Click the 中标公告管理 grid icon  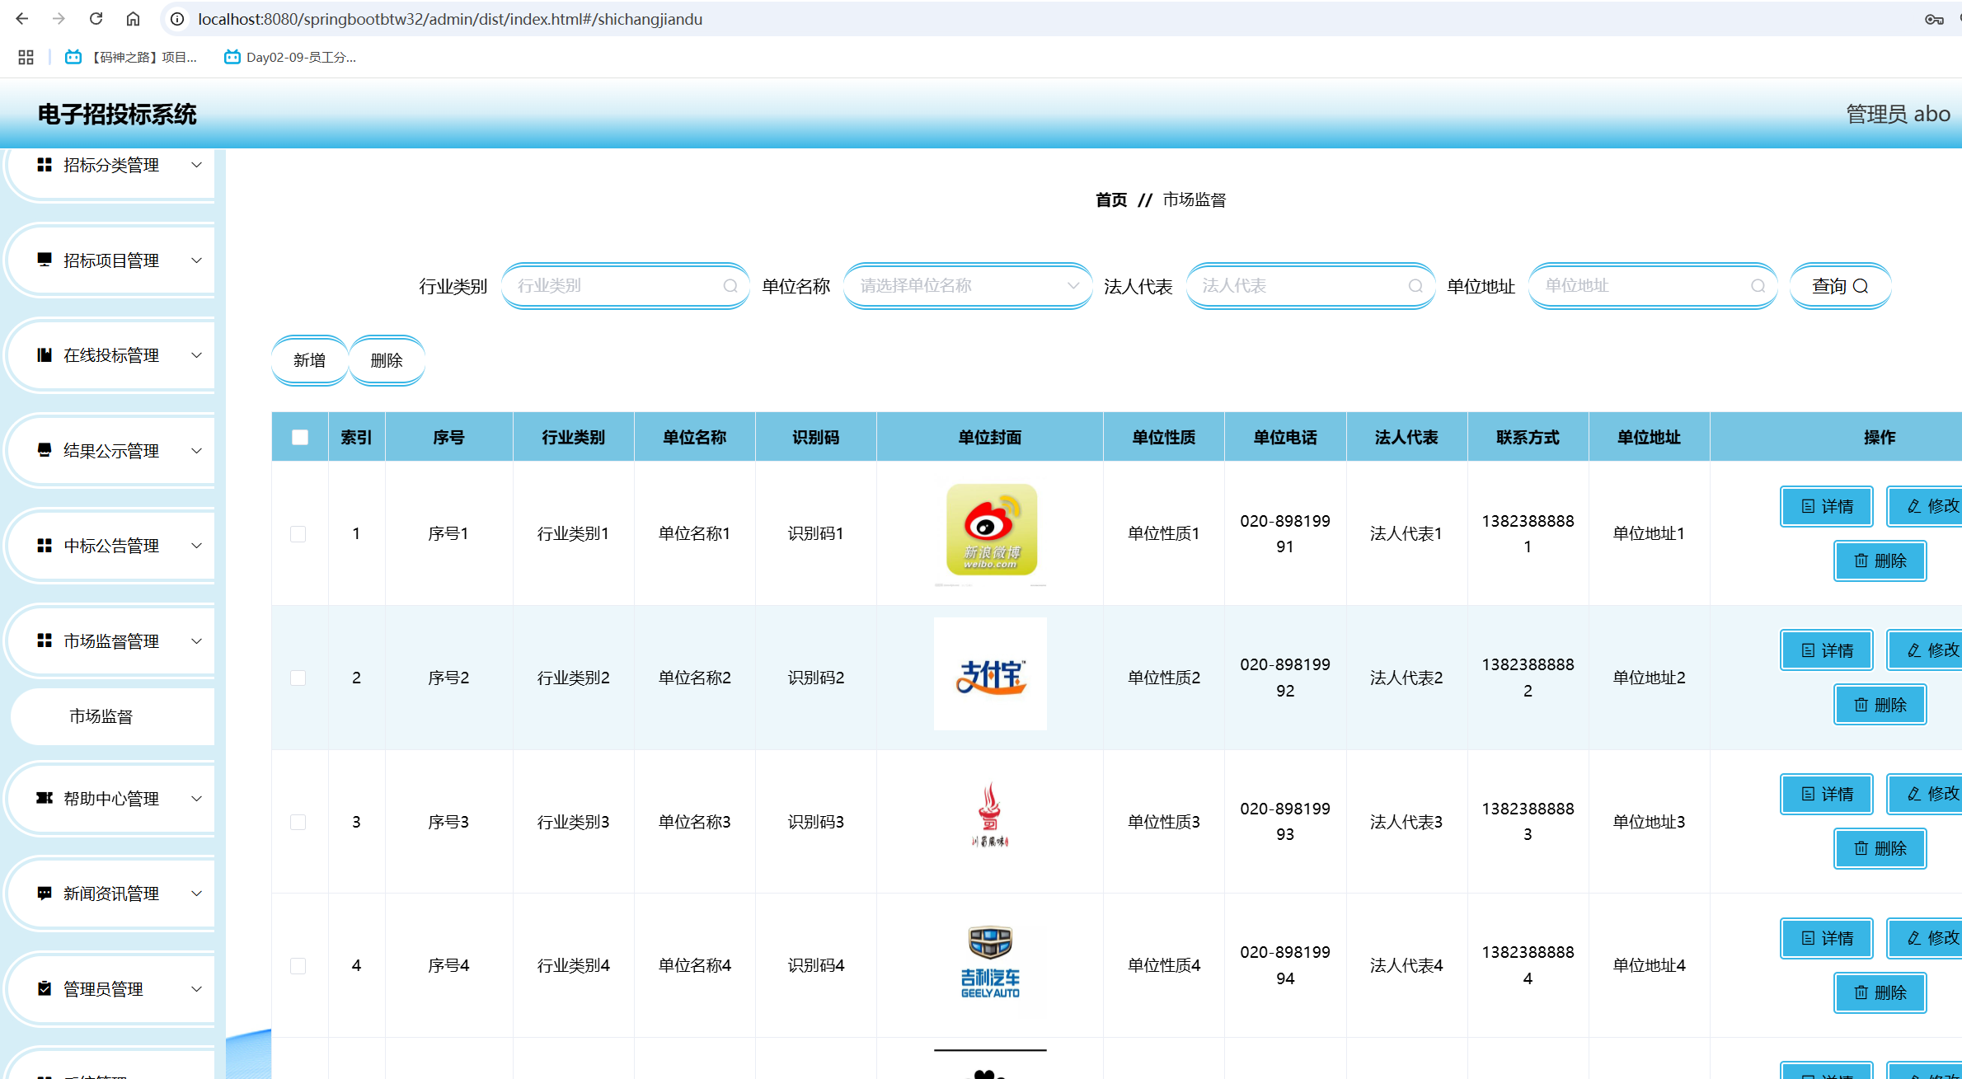pos(45,546)
